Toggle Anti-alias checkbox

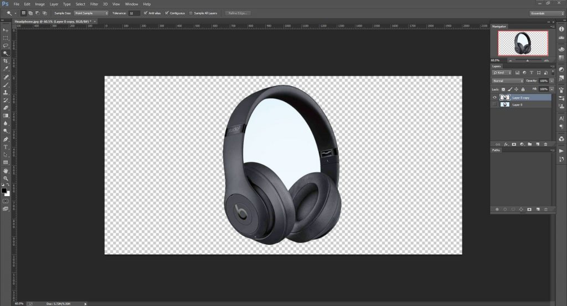[x=146, y=13]
